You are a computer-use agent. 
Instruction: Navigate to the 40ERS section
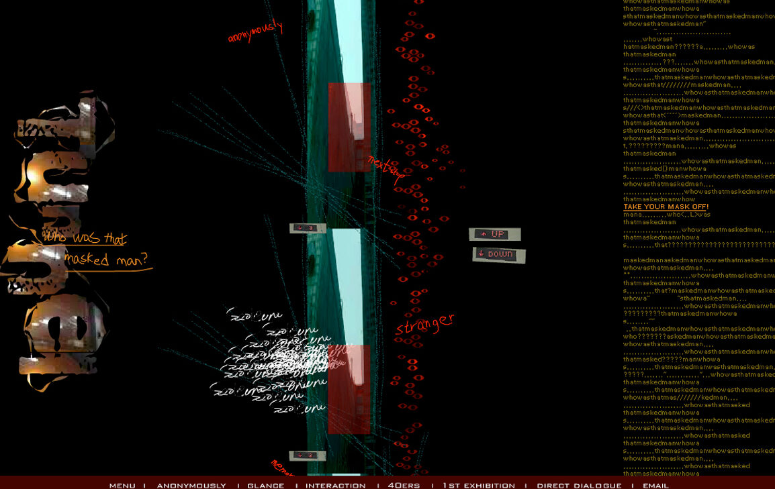404,485
